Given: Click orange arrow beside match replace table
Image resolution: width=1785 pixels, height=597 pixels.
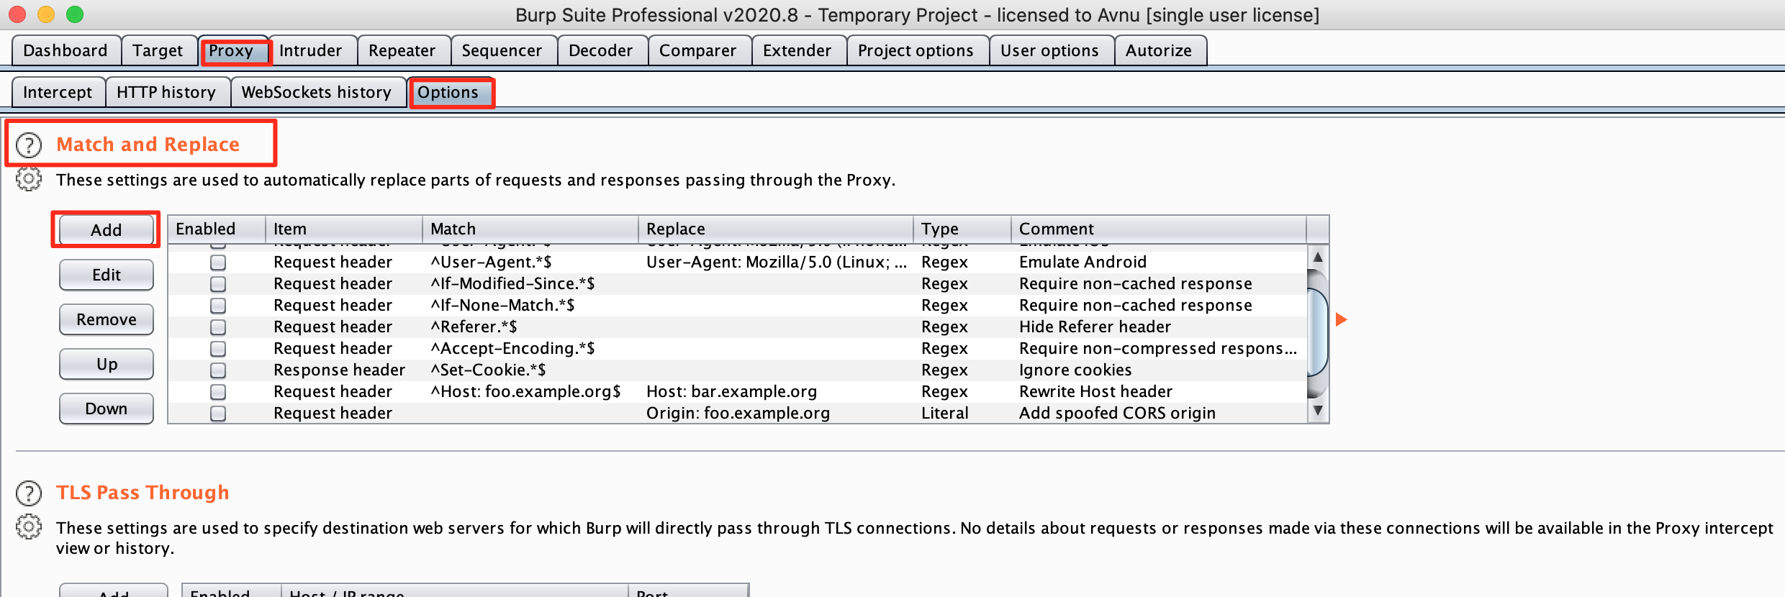Looking at the screenshot, I should point(1341,319).
